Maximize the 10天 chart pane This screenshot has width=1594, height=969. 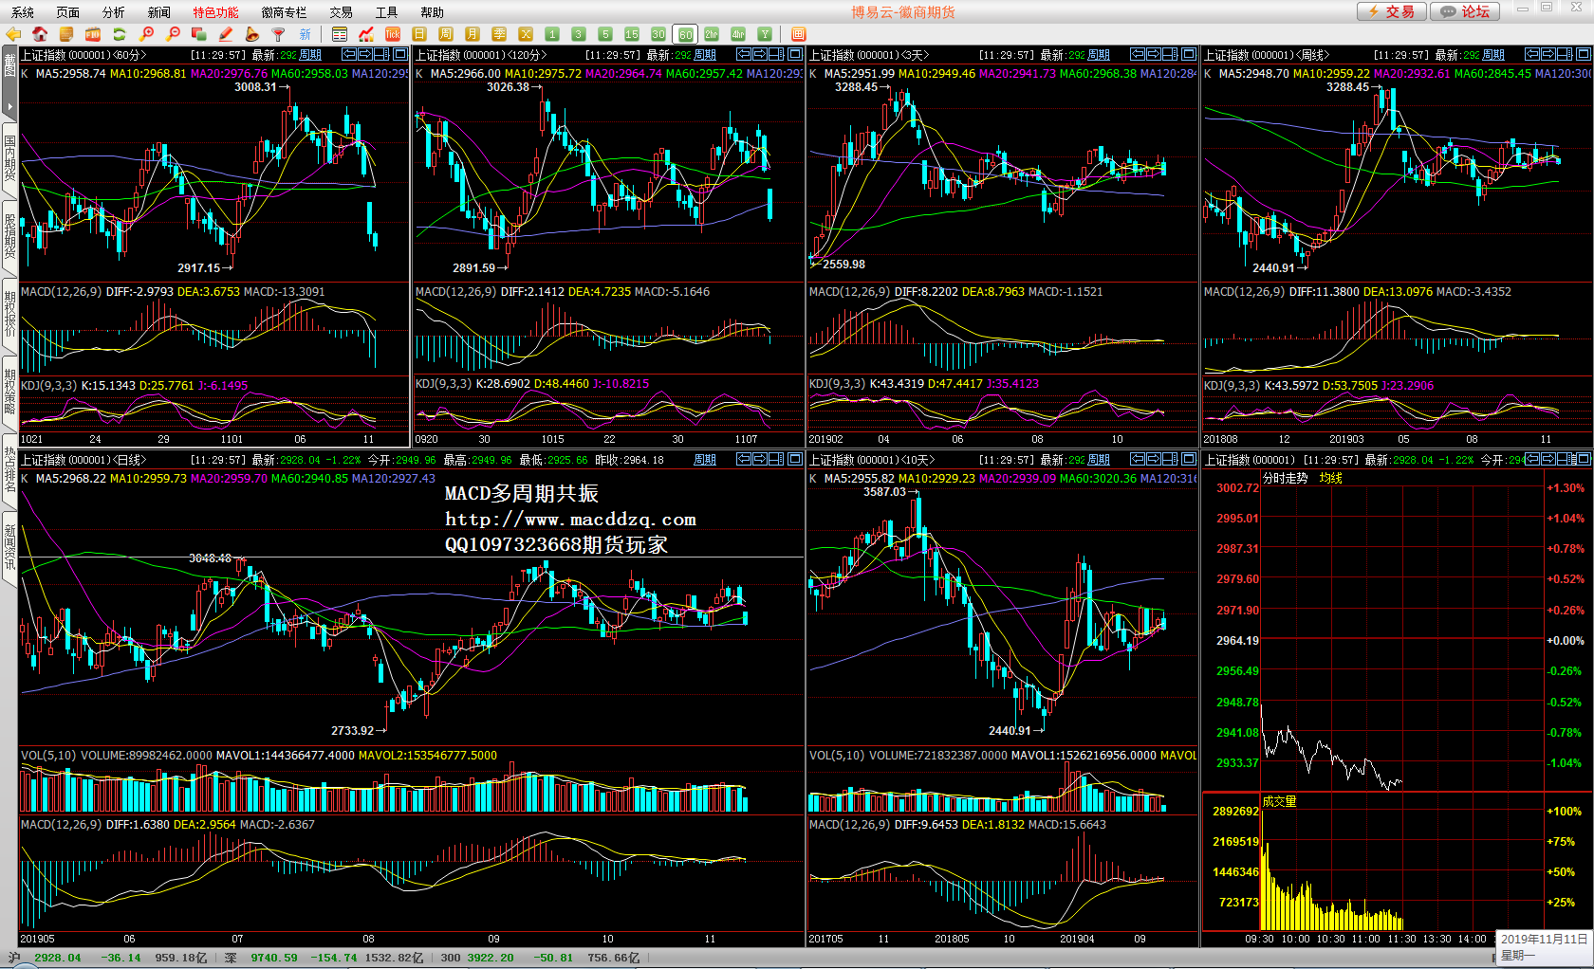point(1189,459)
